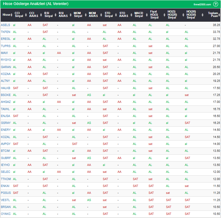Open ENJSA stock link
The height and width of the screenshot is (218, 221).
click(x=5, y=116)
